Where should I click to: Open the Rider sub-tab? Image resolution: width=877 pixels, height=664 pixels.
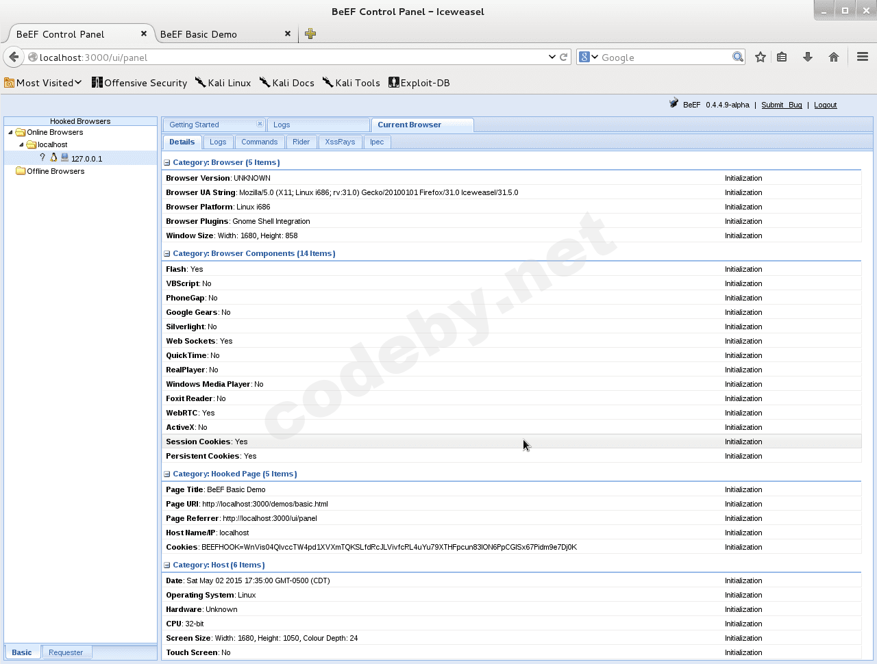pos(301,142)
